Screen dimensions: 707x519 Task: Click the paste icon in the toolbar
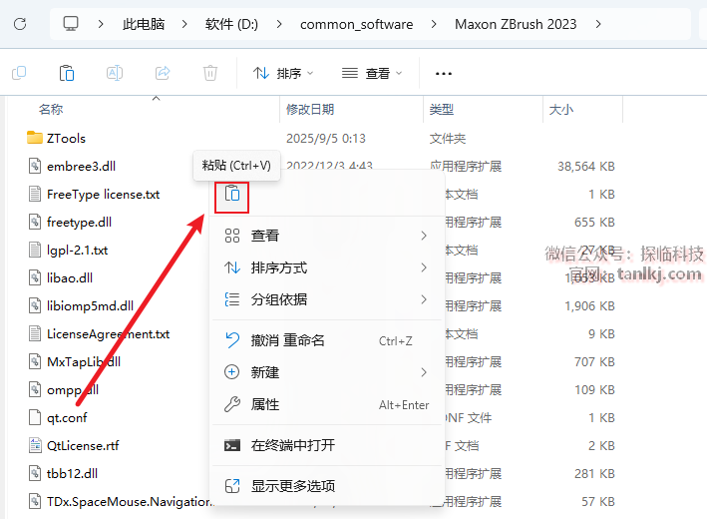67,73
